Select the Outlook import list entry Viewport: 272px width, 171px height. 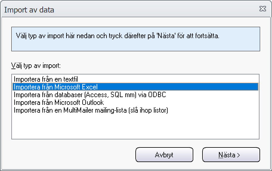pyautogui.click(x=135, y=102)
